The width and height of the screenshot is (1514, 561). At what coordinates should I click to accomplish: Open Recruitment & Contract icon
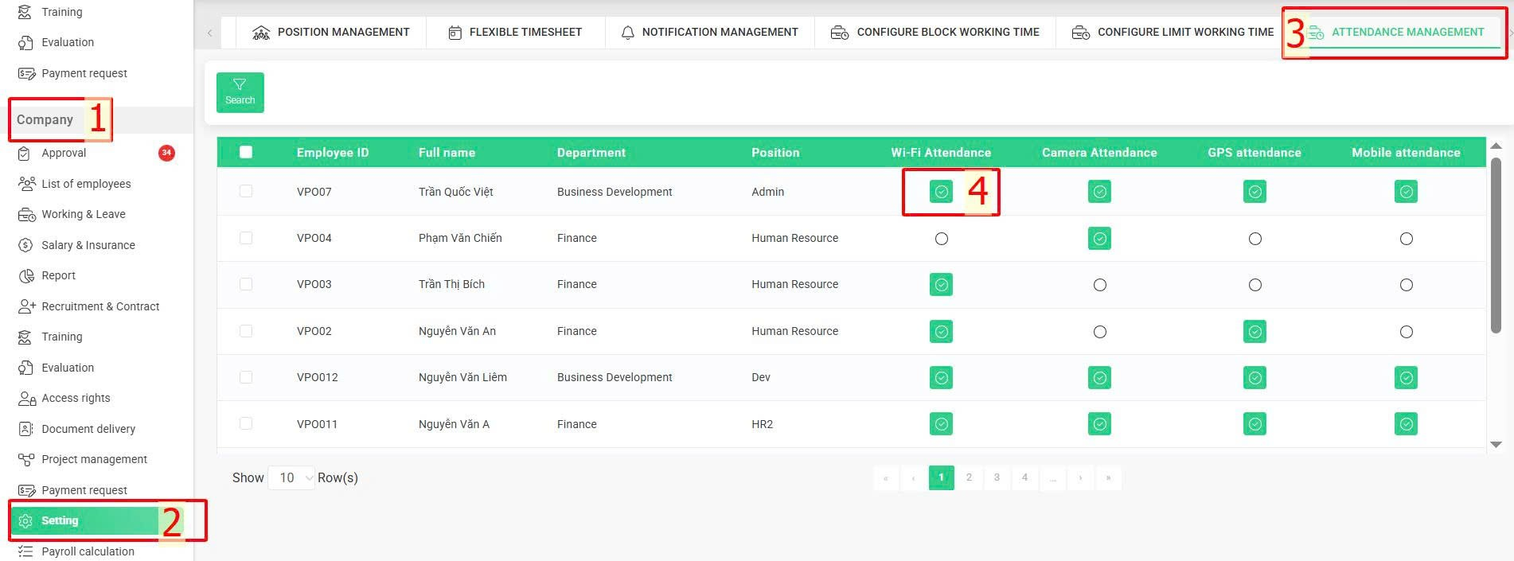click(x=26, y=306)
